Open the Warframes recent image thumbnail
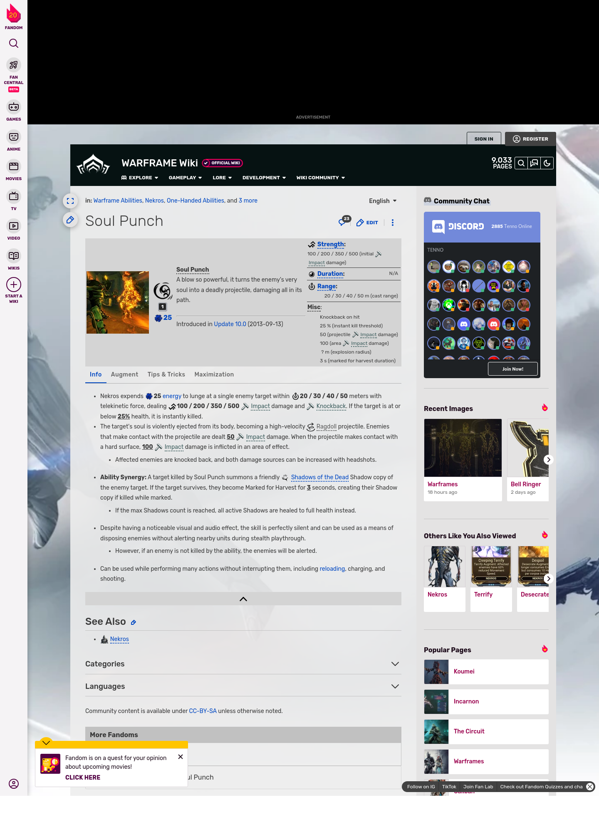Viewport: 599px width, 832px height. (463, 448)
